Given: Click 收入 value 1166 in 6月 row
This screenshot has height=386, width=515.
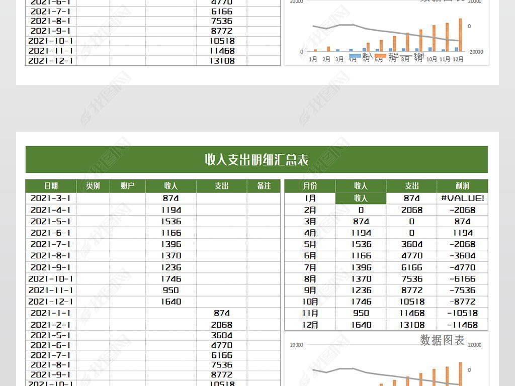Looking at the screenshot, I should (361, 256).
